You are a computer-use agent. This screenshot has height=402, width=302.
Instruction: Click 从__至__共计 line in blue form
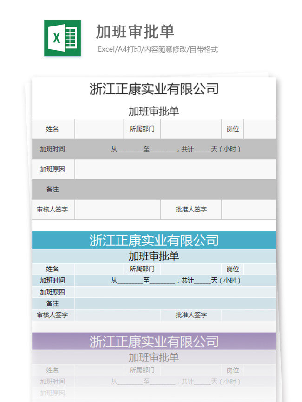pos(176,281)
